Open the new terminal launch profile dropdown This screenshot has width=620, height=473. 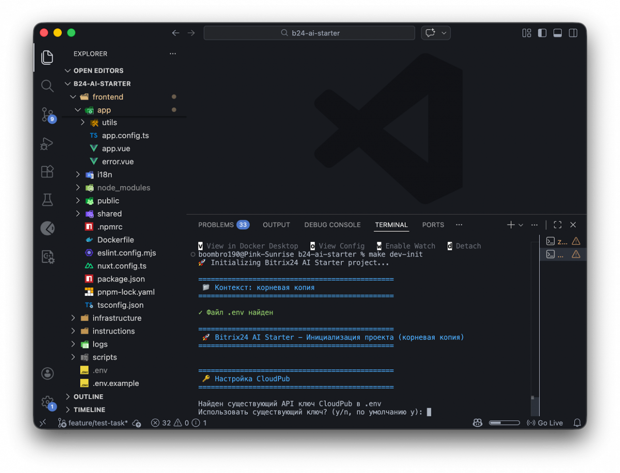point(521,225)
